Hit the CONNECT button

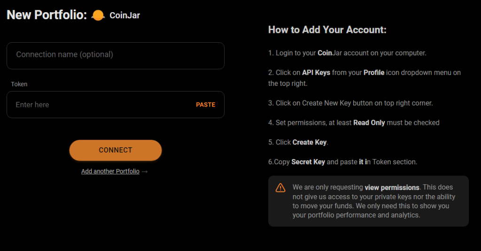(116, 150)
